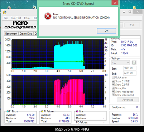Click disc label value 17349
Image resolution: width=144 pixels, height=132 pixels.
[x=125, y=53]
